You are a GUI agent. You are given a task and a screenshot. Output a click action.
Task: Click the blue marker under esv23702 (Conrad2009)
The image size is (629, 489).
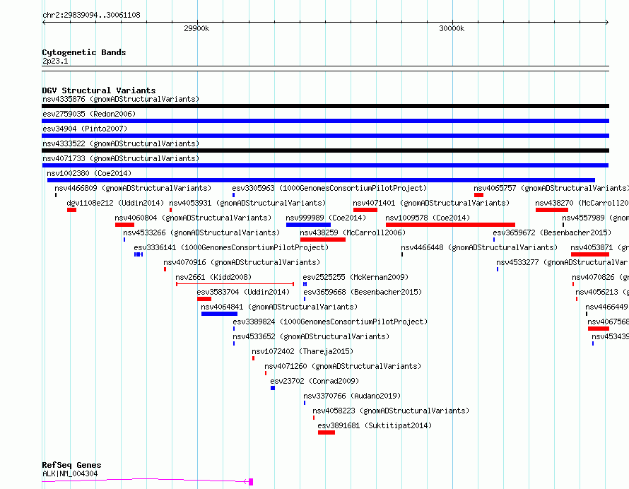(273, 388)
